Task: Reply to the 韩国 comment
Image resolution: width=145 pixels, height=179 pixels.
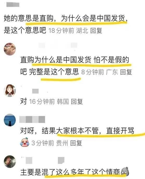Action: click(77, 101)
